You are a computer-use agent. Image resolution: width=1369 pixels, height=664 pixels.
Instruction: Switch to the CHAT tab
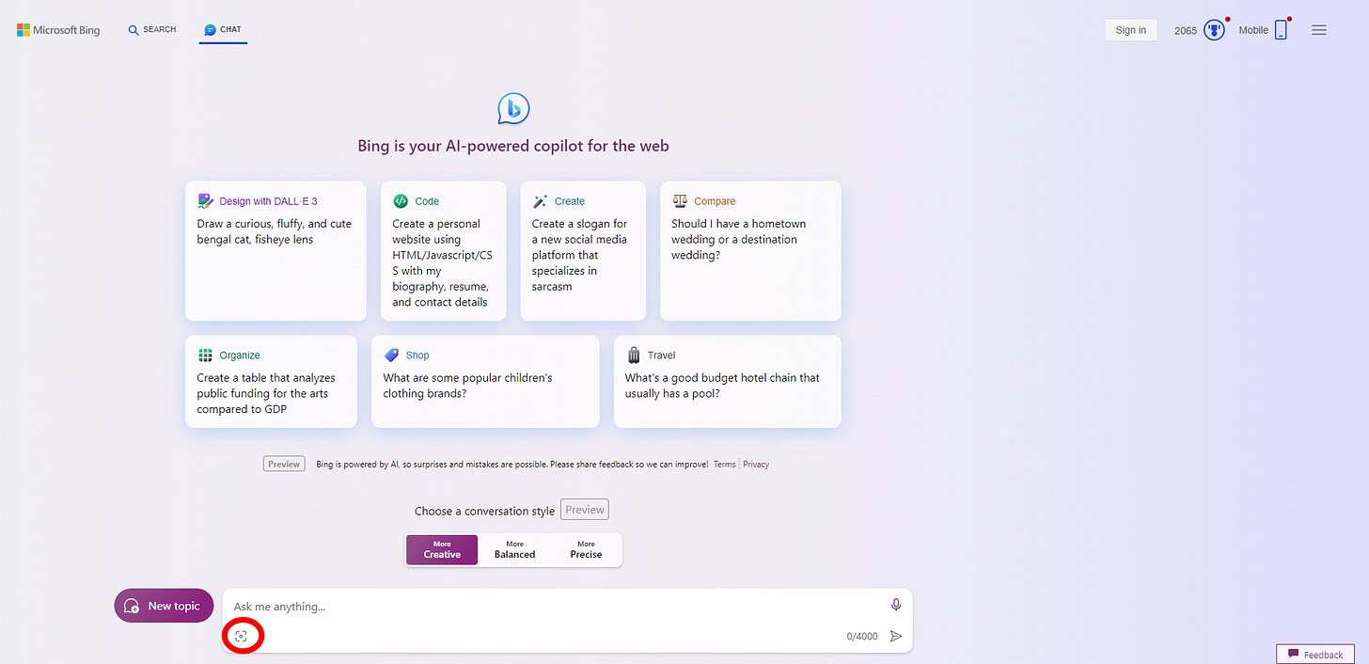coord(223,30)
